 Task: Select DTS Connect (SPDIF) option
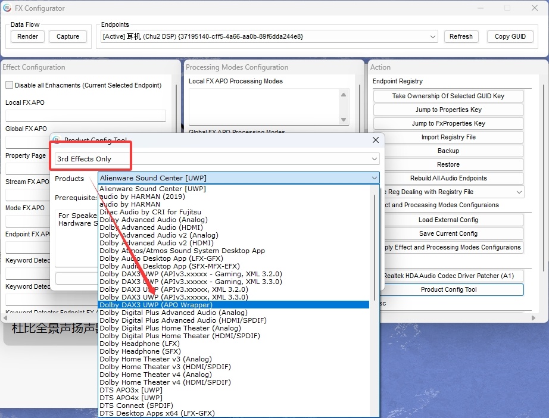234,405
